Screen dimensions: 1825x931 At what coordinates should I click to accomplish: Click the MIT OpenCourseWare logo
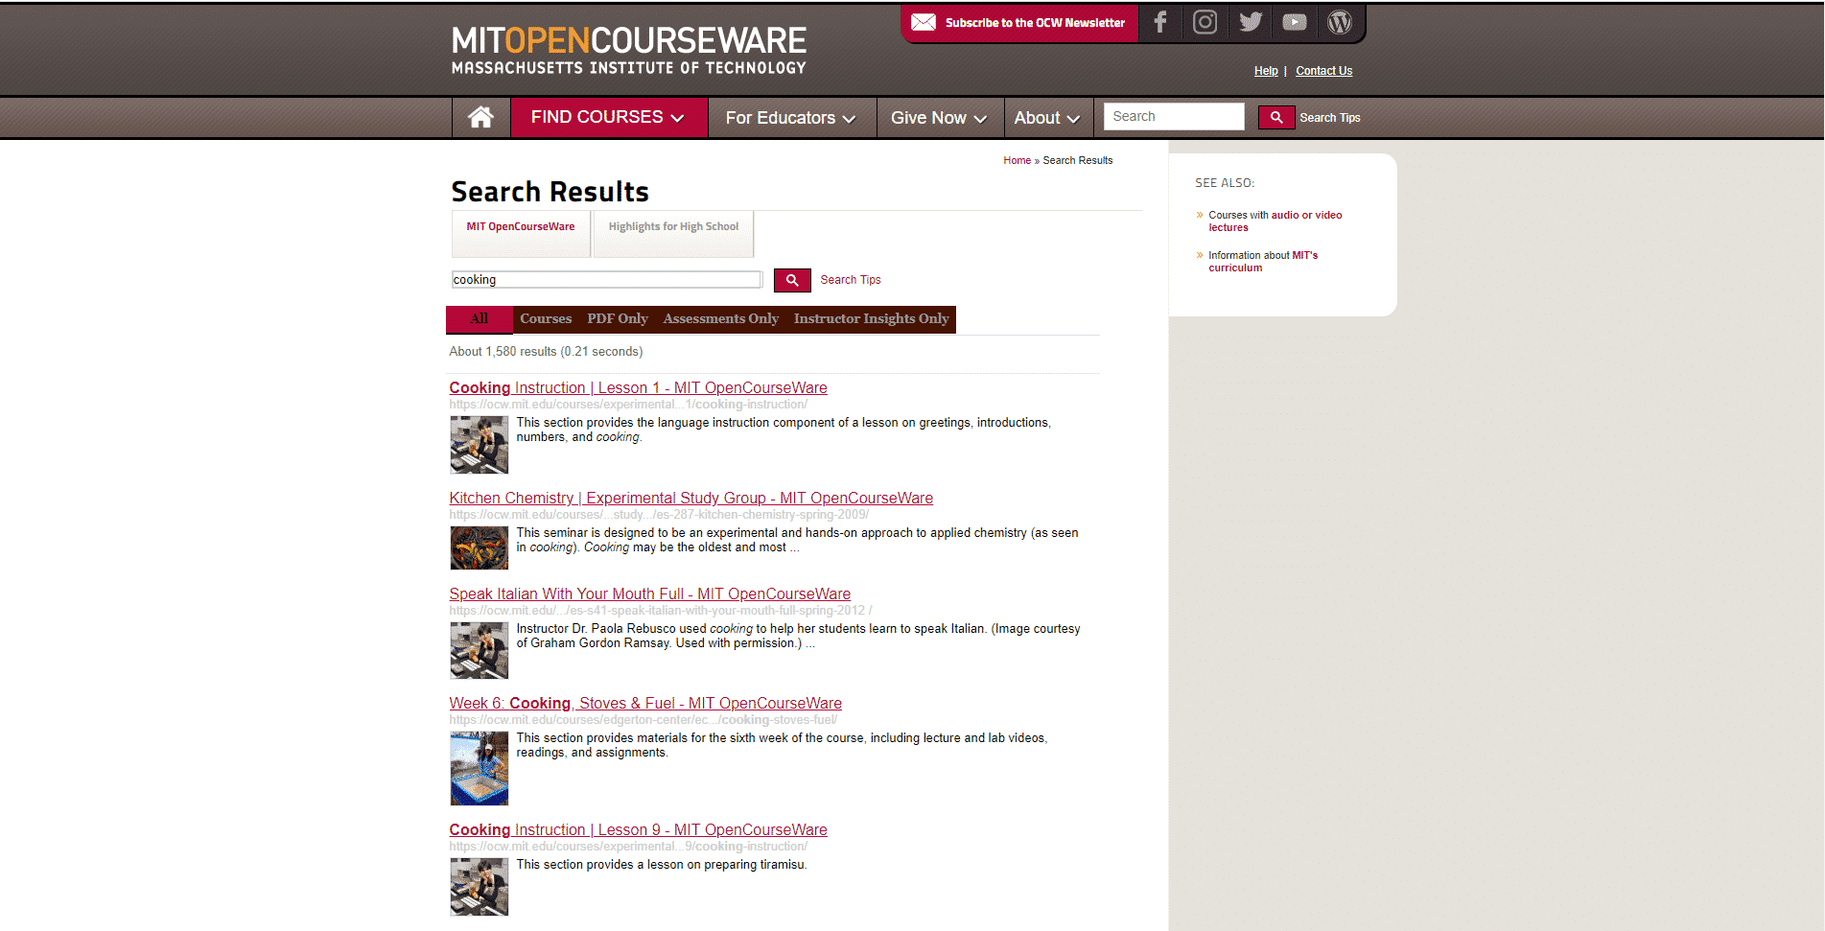629,50
